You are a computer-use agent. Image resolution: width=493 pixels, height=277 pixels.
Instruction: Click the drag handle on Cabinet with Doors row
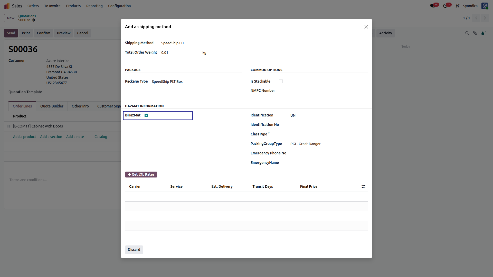pyautogui.click(x=8, y=126)
